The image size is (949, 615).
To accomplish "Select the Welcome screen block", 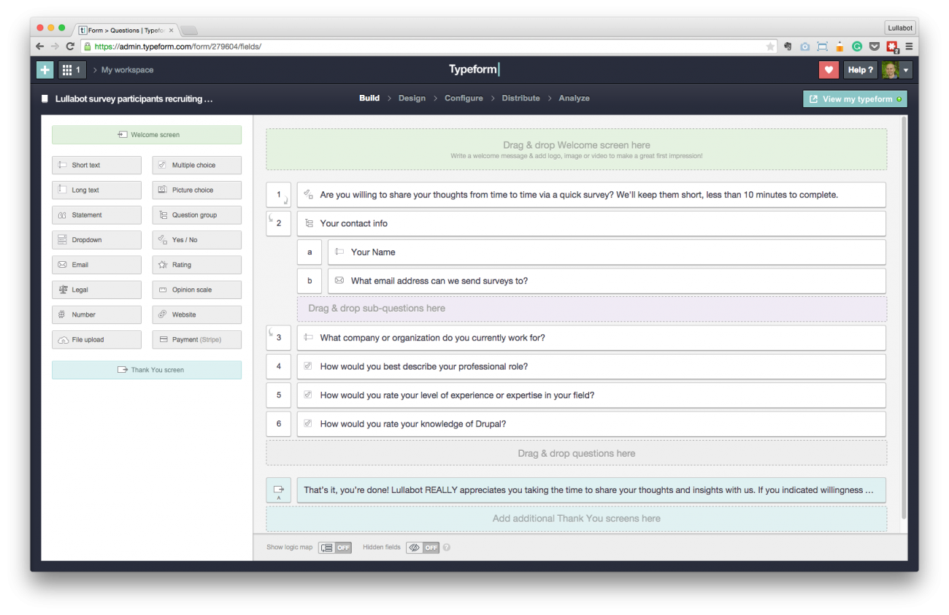I will pyautogui.click(x=147, y=135).
